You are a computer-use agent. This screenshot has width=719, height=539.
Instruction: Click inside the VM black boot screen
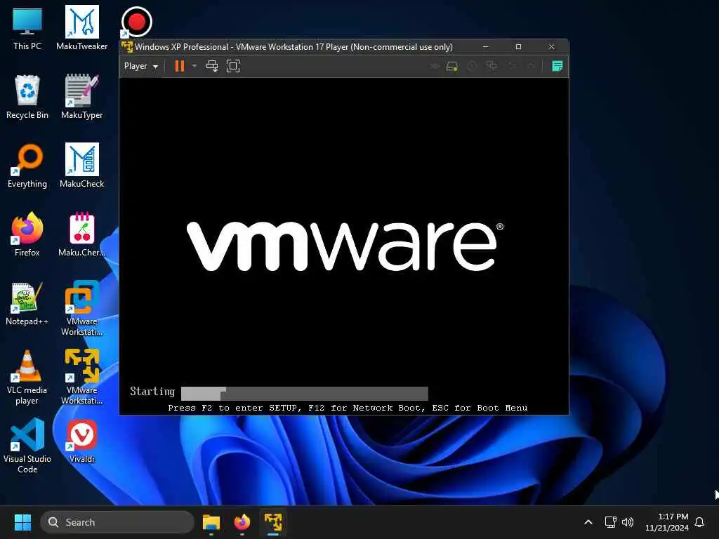344,246
